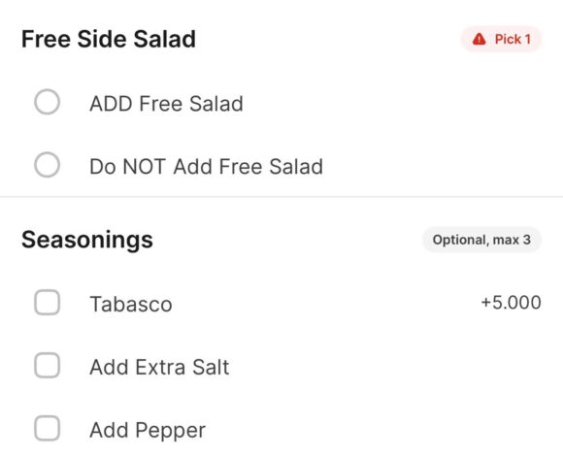Click the +5.000 Tabasco price
Image resolution: width=563 pixels, height=457 pixels.
pos(511,303)
